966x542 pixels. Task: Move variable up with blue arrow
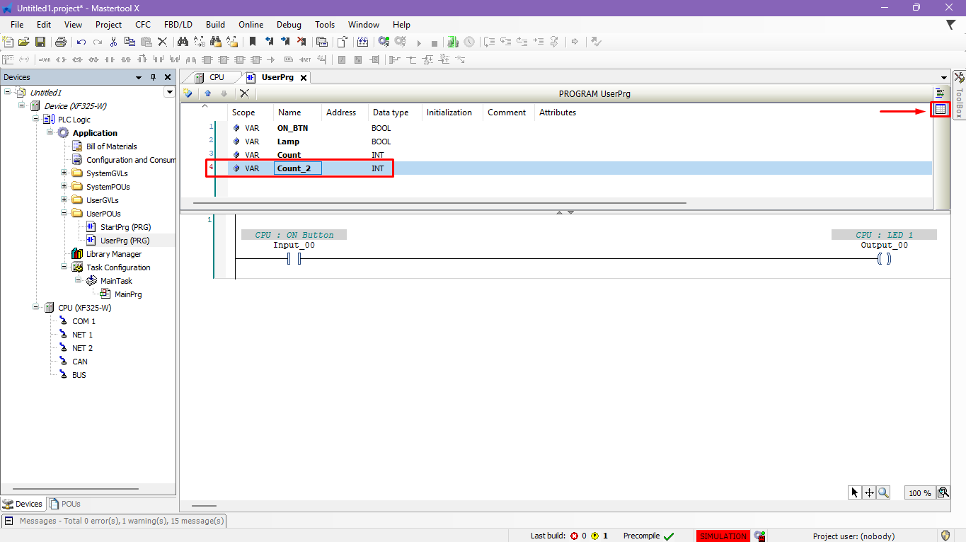pos(208,93)
